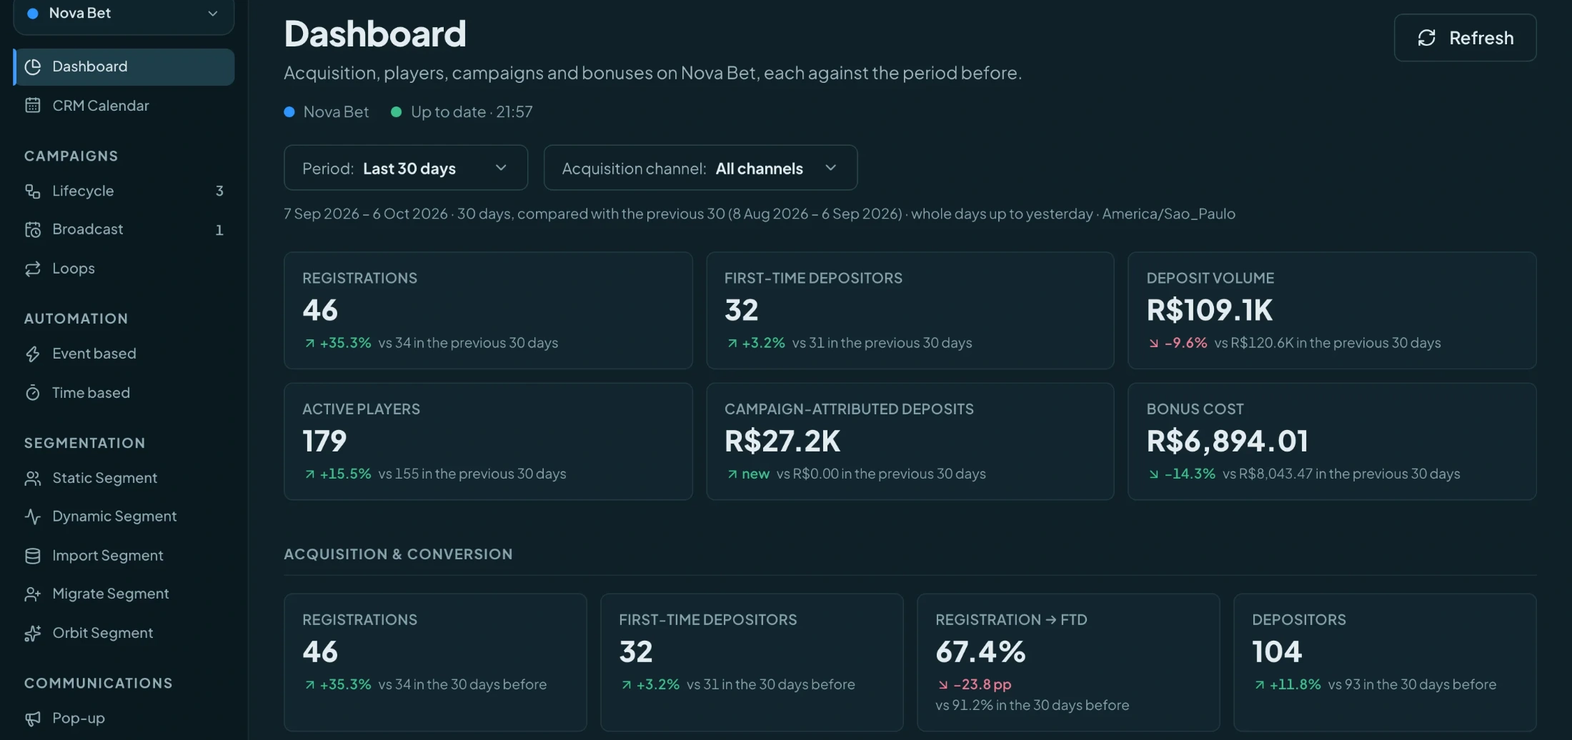Screen dimensions: 1572x740
Task: Click the Migrate Segment user-plus icon
Action: click(33, 594)
